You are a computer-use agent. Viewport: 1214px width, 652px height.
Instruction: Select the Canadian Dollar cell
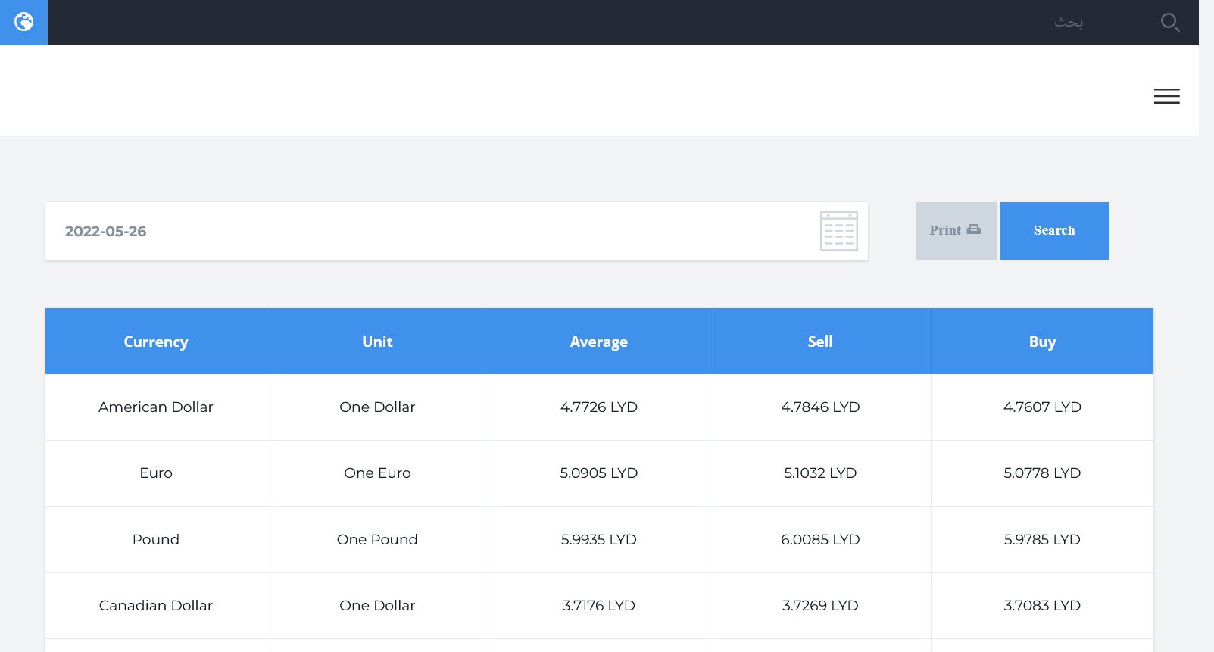tap(156, 606)
